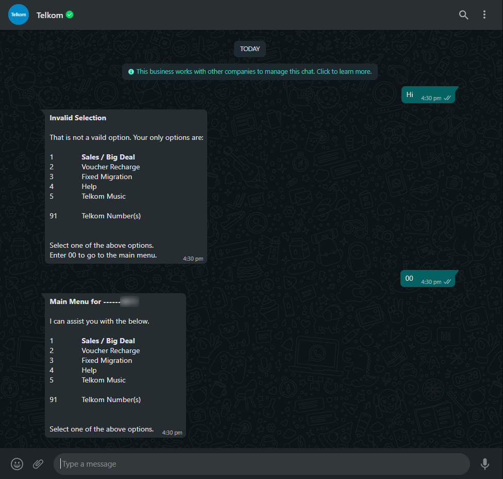The height and width of the screenshot is (479, 503).
Task: Click the Telkom profile avatar
Action: click(x=18, y=15)
